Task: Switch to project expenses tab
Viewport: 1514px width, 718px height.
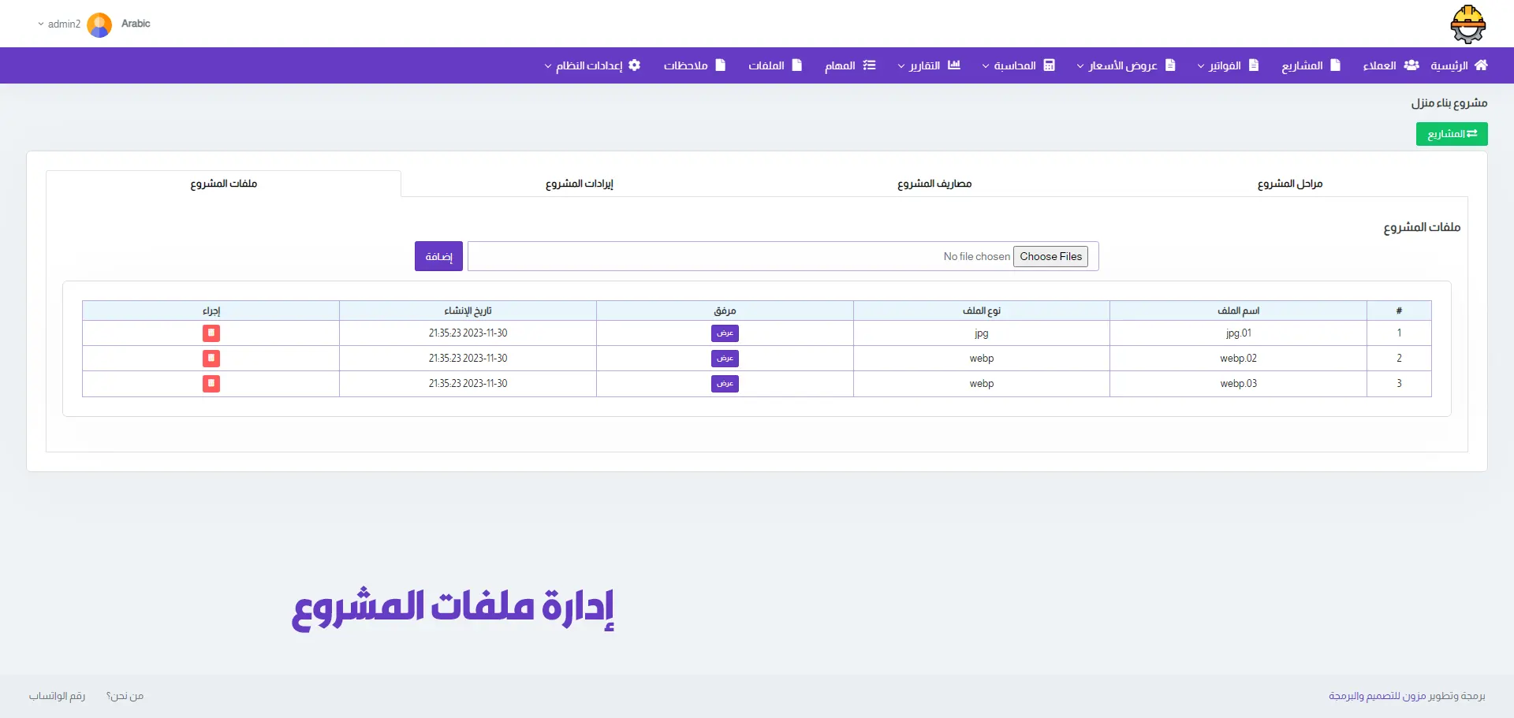Action: pyautogui.click(x=934, y=184)
